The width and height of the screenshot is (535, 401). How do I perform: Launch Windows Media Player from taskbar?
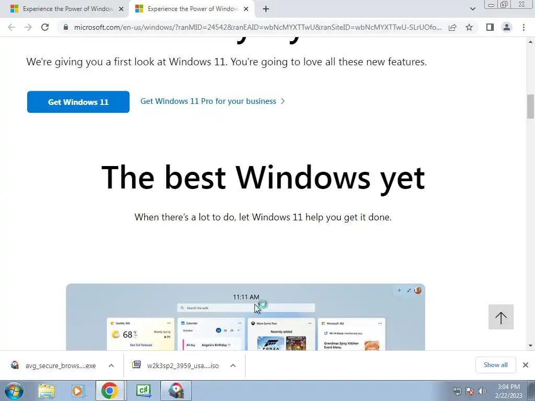tap(78, 391)
